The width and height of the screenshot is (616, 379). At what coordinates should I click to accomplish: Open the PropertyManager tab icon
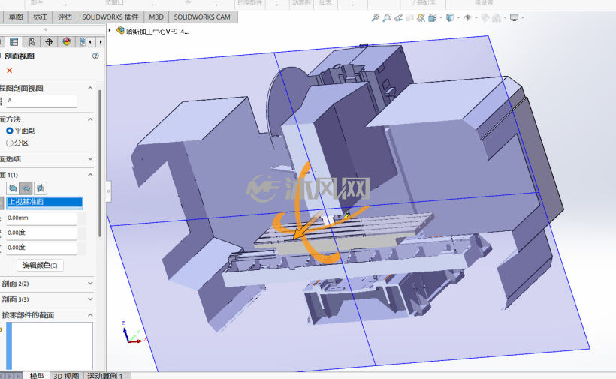click(14, 41)
